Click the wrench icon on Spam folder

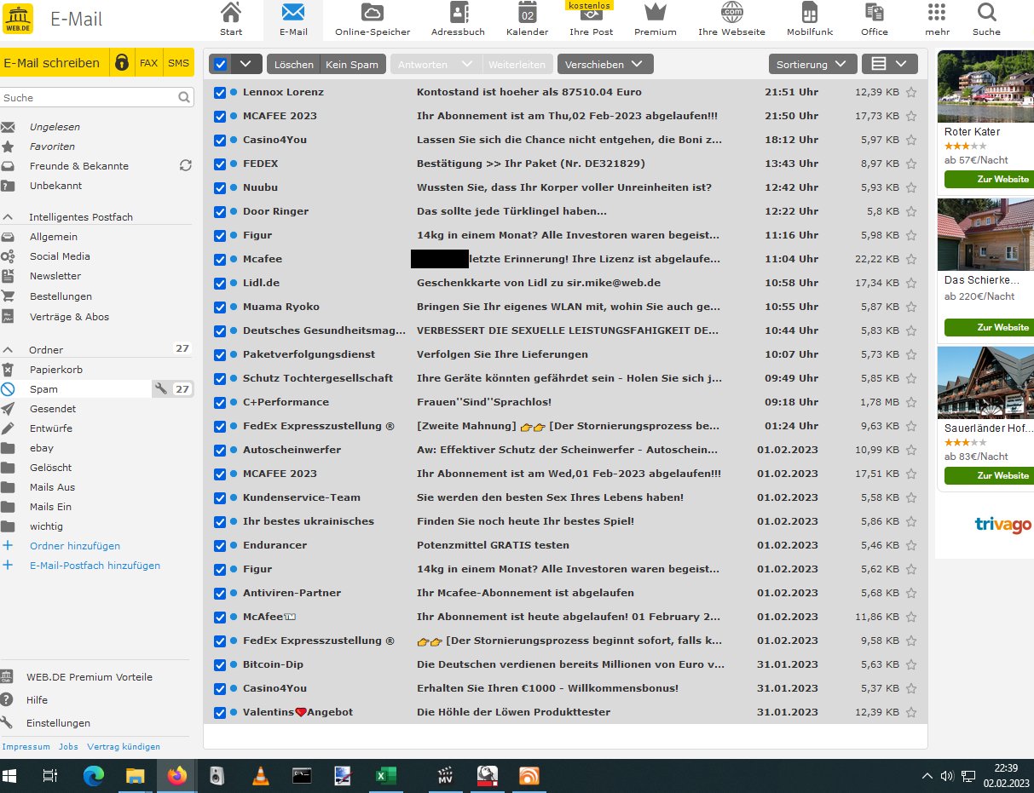[x=161, y=389]
